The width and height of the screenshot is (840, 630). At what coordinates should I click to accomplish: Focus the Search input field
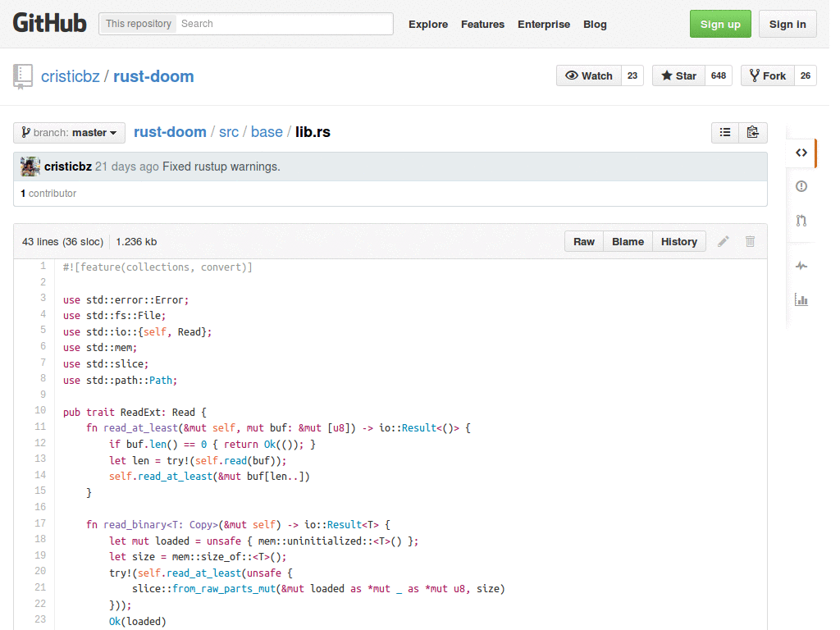point(284,24)
